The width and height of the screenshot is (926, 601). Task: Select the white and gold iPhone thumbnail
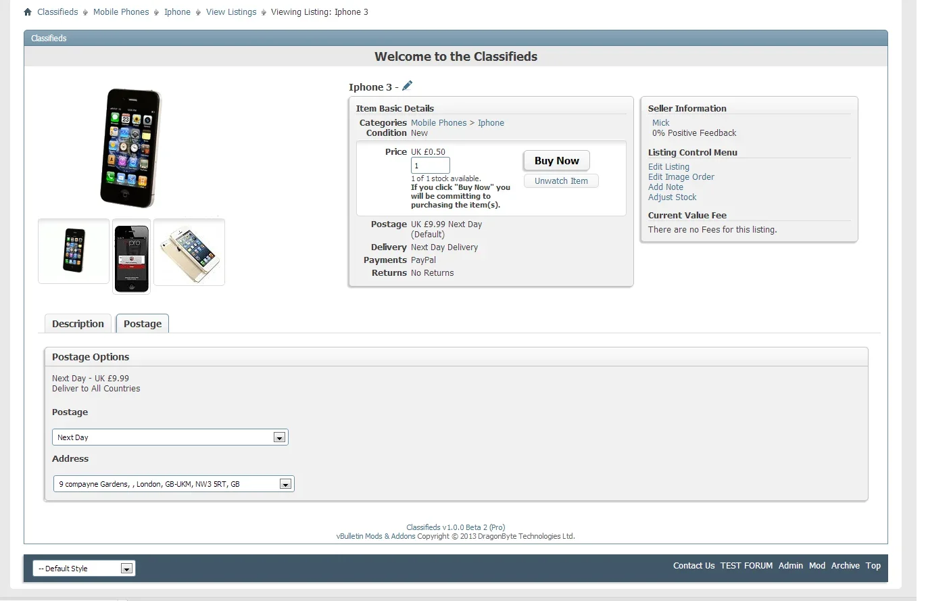(x=189, y=252)
